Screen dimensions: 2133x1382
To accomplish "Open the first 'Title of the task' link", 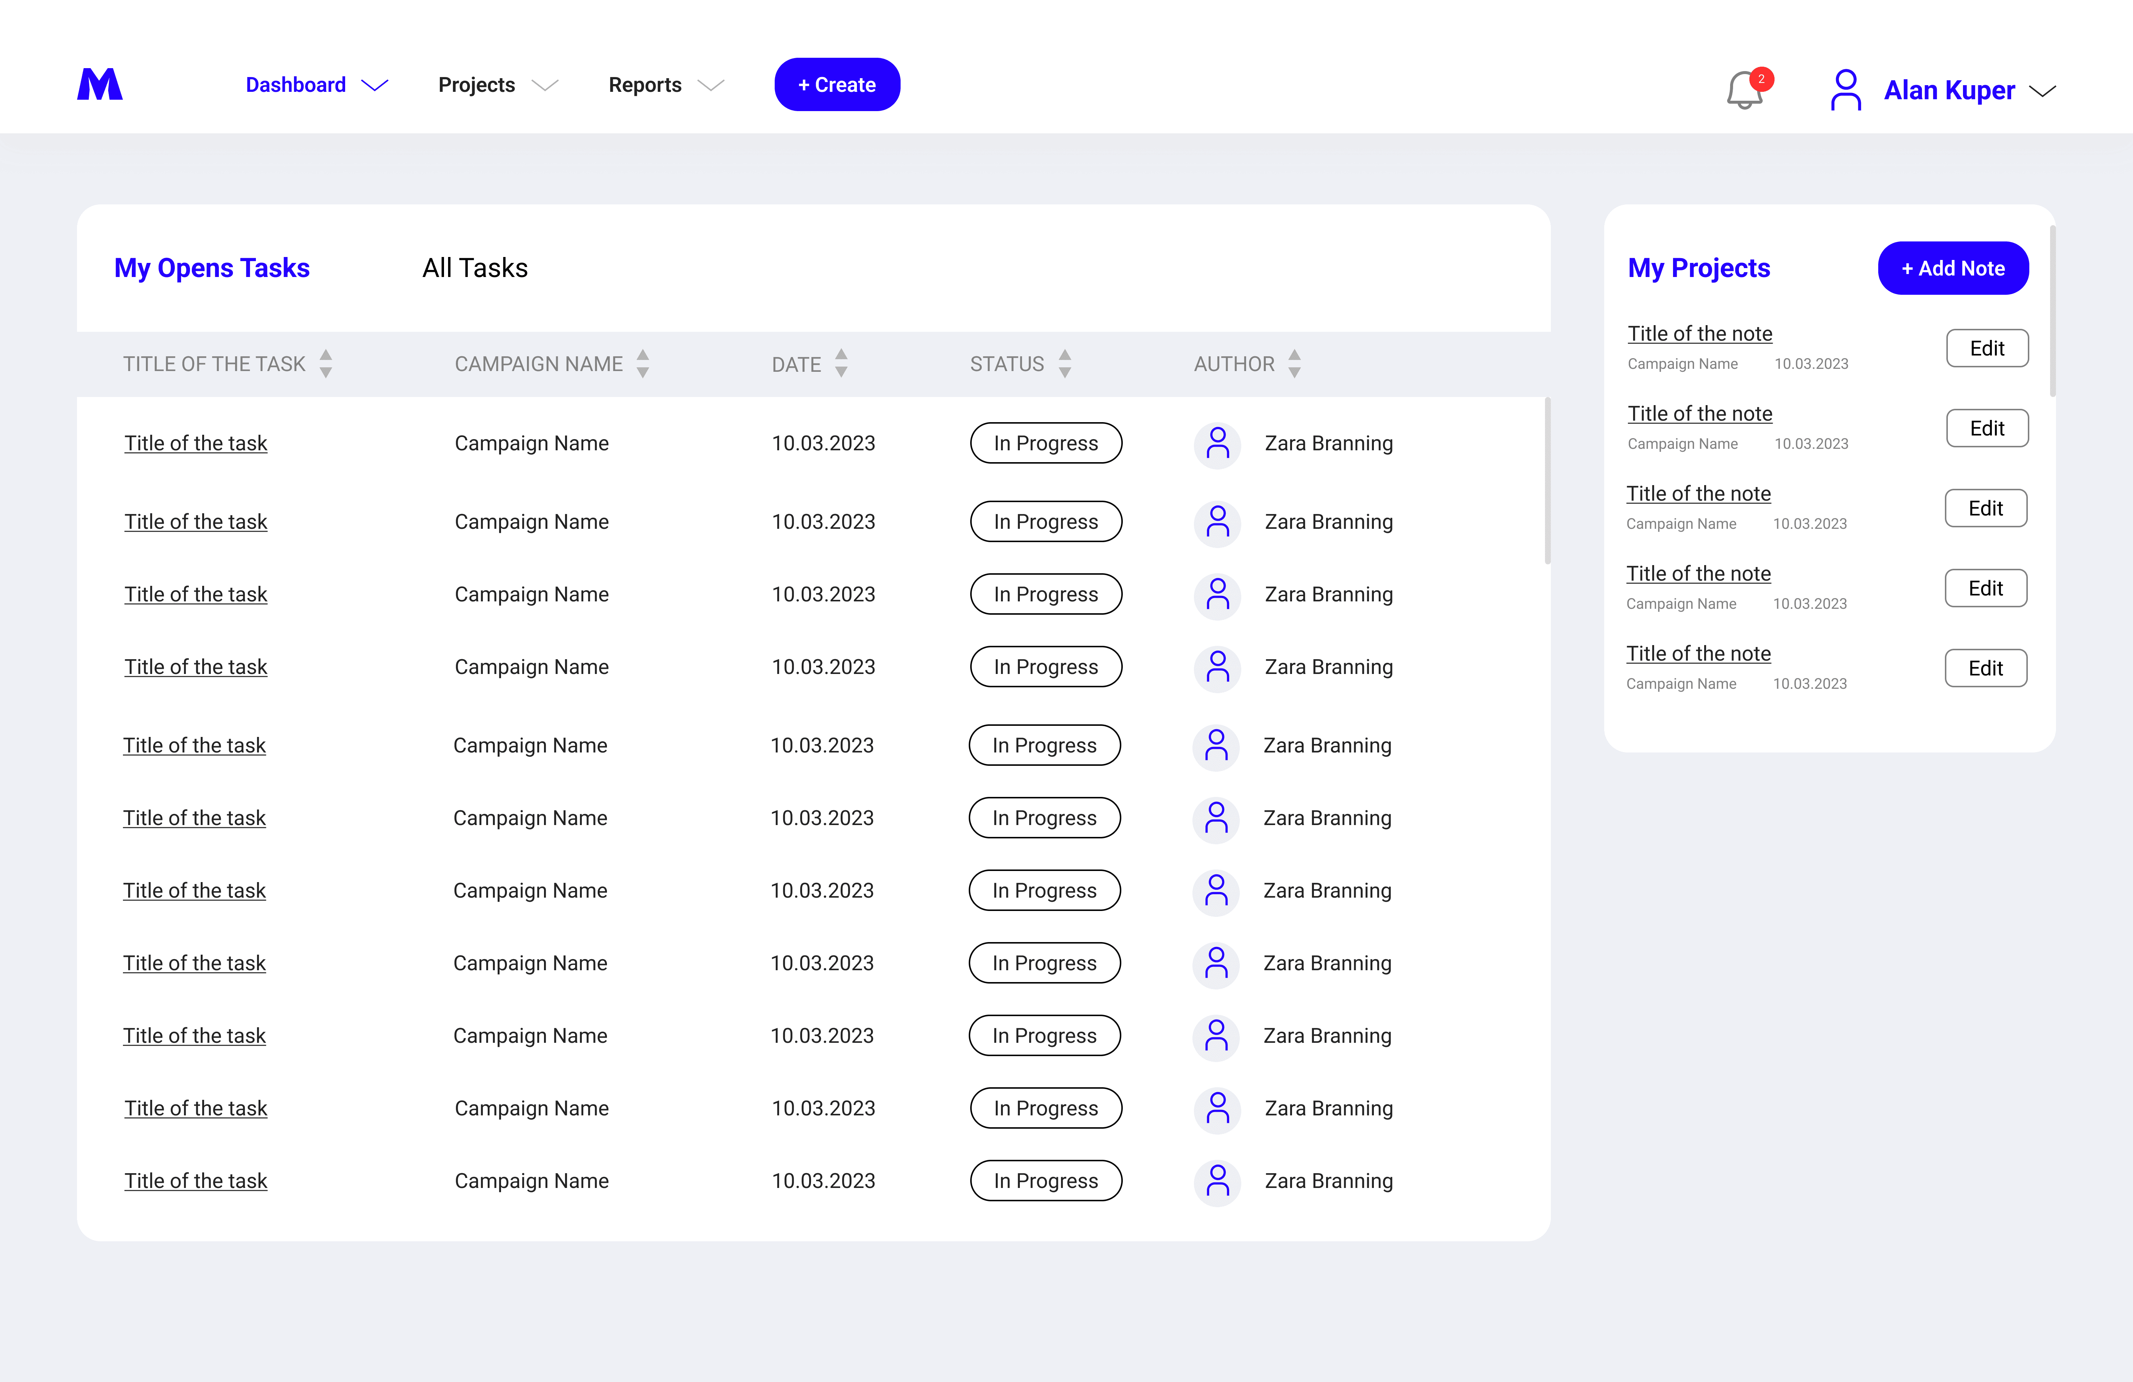I will click(x=196, y=443).
